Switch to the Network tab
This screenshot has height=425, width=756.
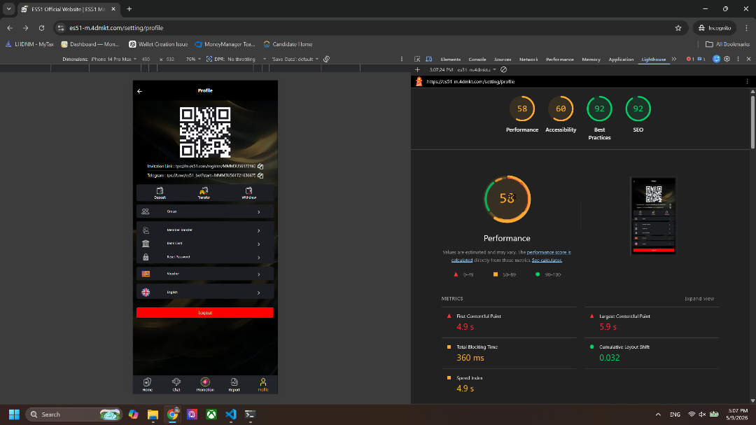[x=528, y=59]
